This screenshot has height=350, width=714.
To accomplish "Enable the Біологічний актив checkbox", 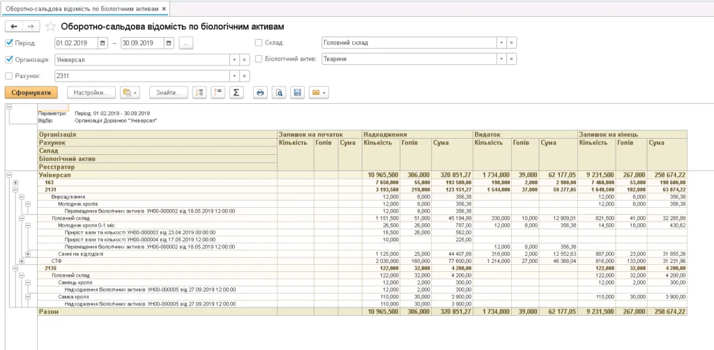I will coord(259,59).
